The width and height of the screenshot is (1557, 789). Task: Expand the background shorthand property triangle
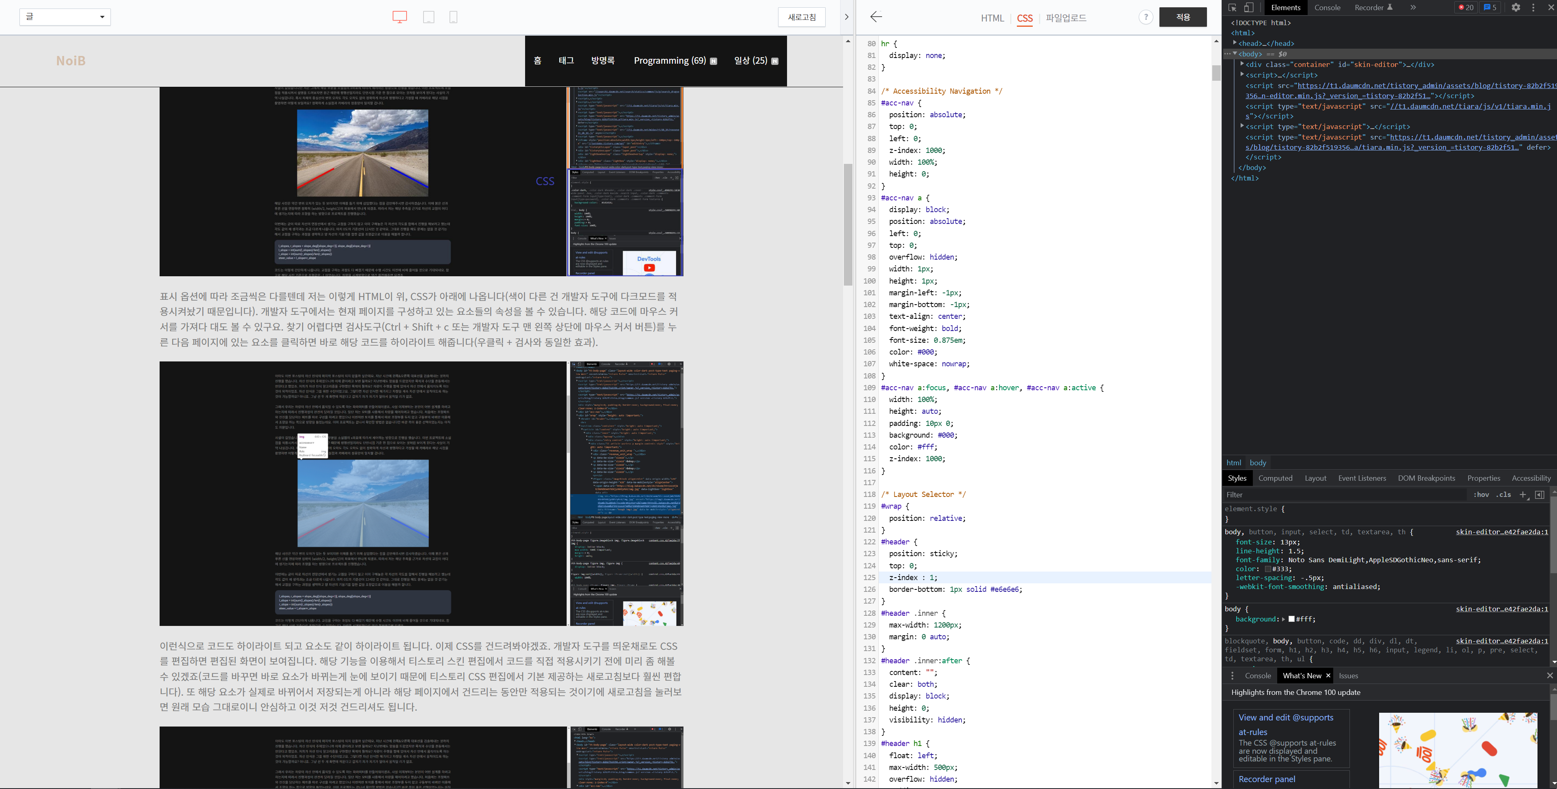point(1283,619)
